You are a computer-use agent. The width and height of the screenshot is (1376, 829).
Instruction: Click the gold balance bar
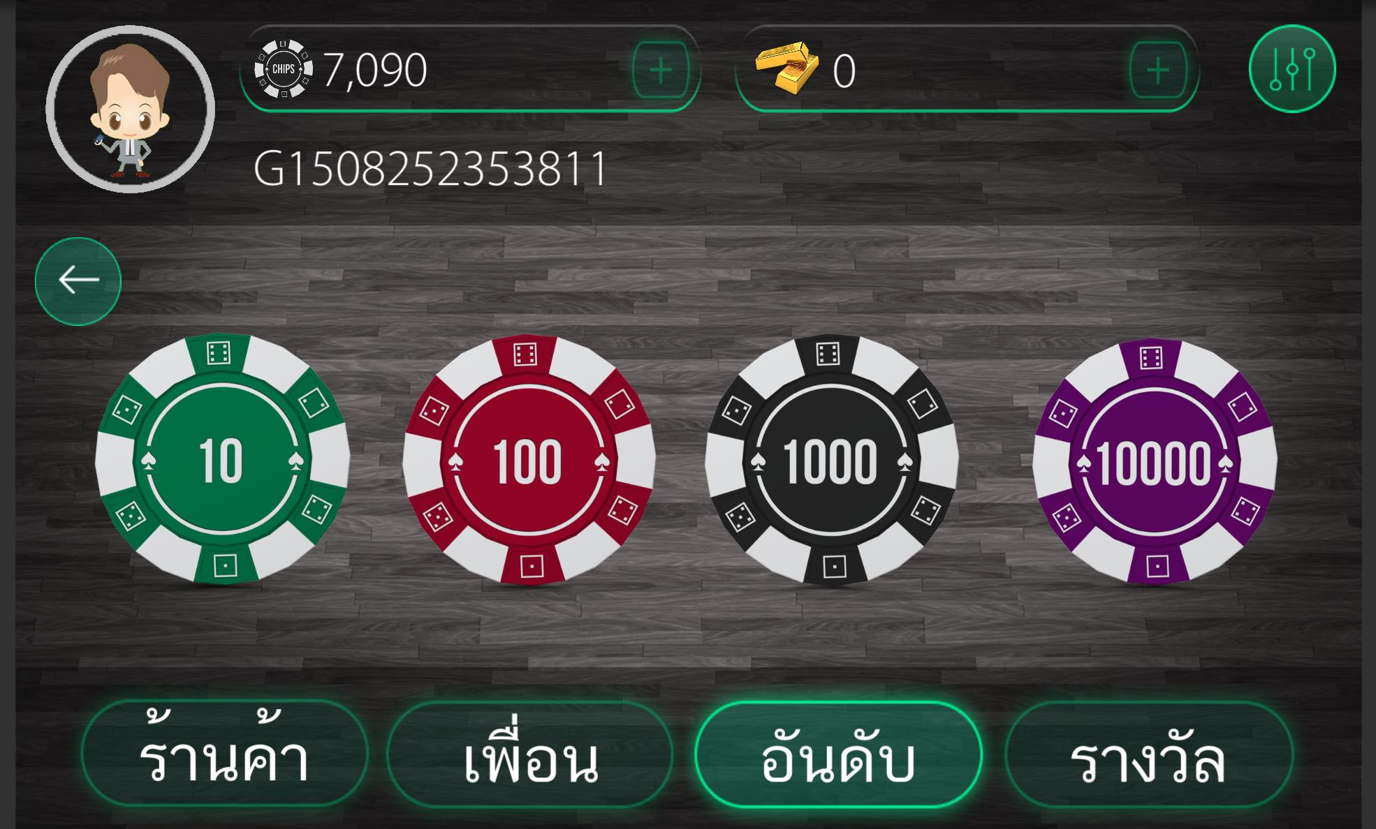[x=967, y=68]
